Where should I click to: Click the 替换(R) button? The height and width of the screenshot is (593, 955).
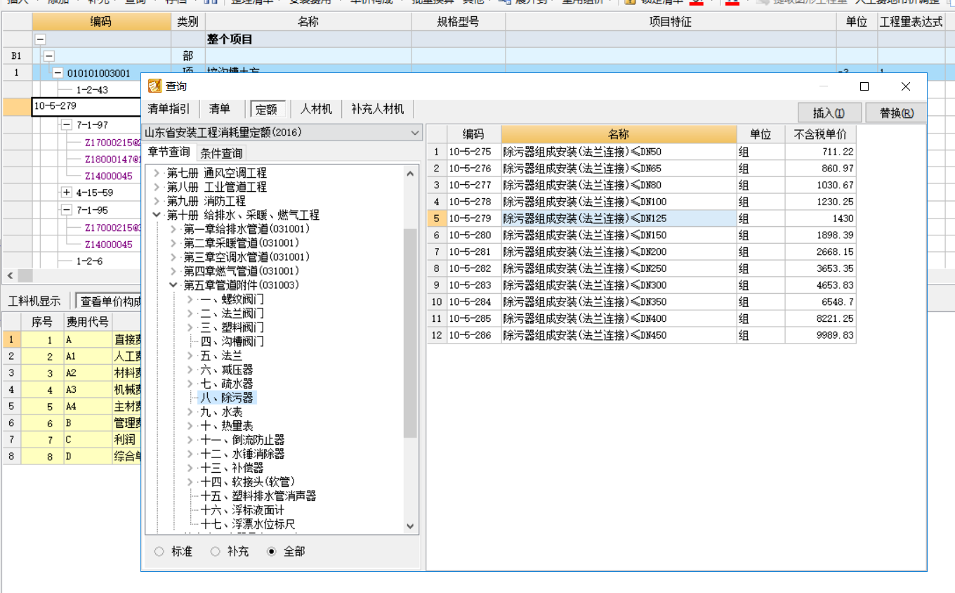click(x=897, y=113)
